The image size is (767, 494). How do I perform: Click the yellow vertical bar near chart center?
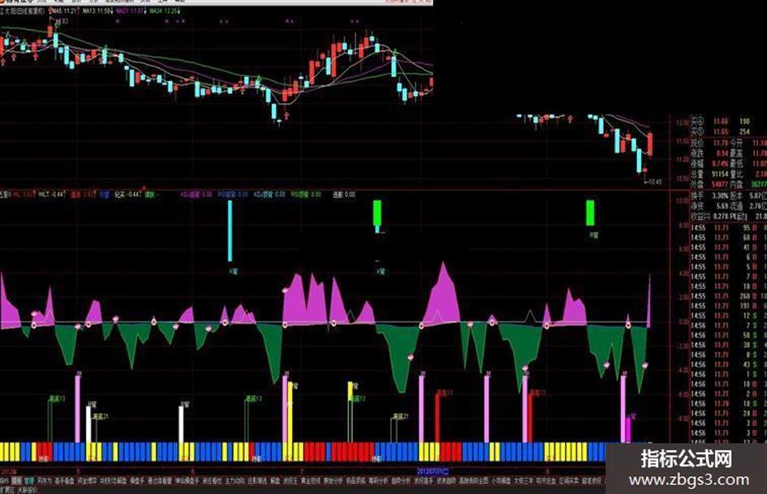[290, 412]
